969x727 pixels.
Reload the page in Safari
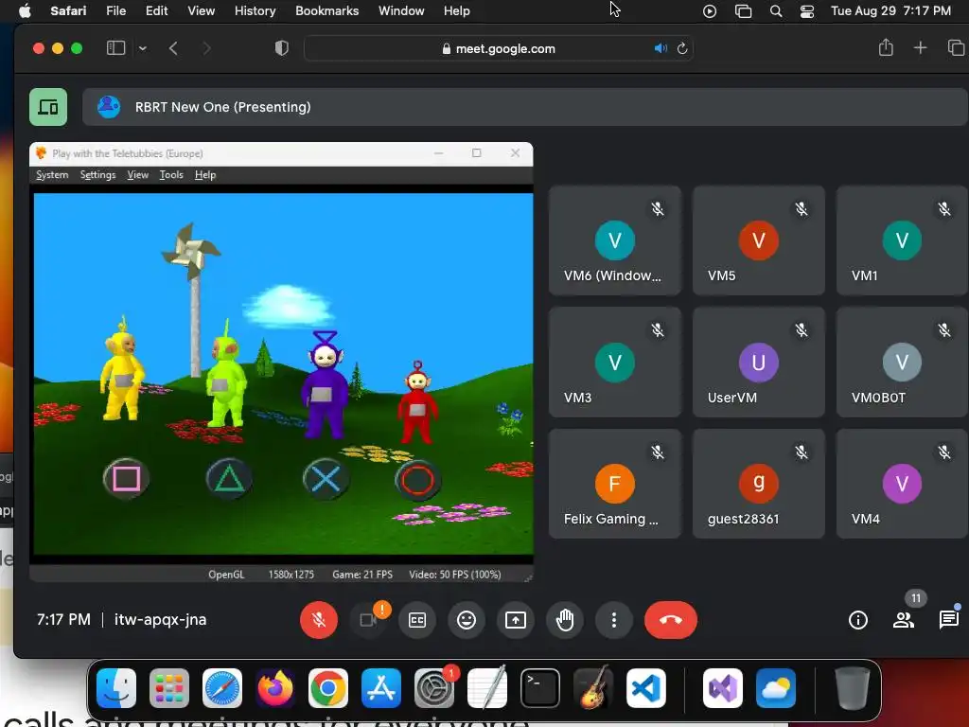[682, 48]
